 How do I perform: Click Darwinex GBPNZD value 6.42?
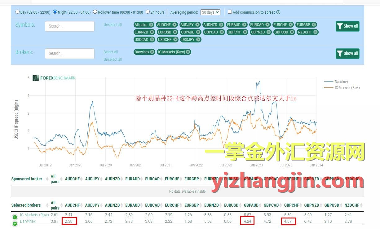308,221
